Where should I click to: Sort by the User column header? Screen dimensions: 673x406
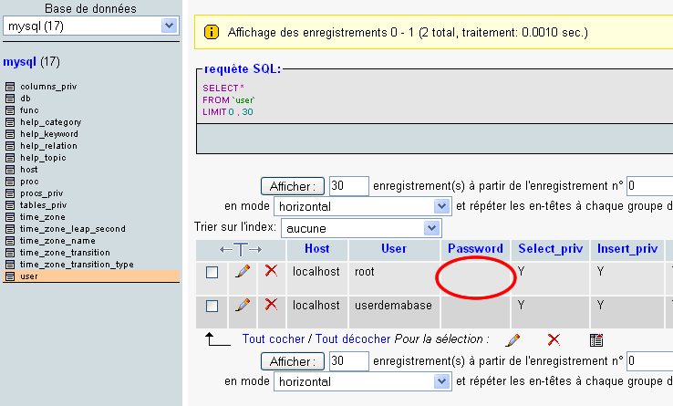(393, 248)
